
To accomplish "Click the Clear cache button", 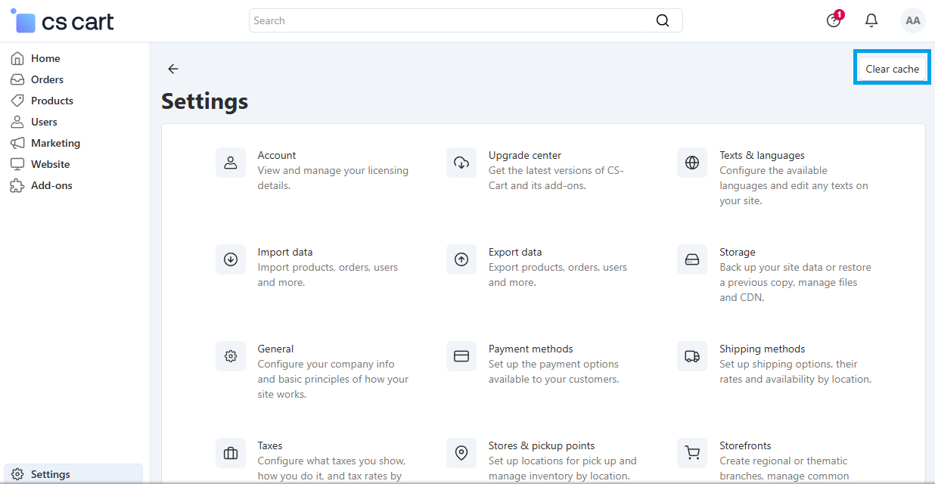I will pyautogui.click(x=893, y=69).
